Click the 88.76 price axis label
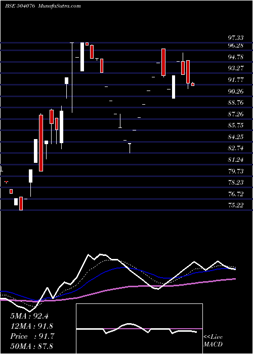253x354 pixels. [x=236, y=103]
